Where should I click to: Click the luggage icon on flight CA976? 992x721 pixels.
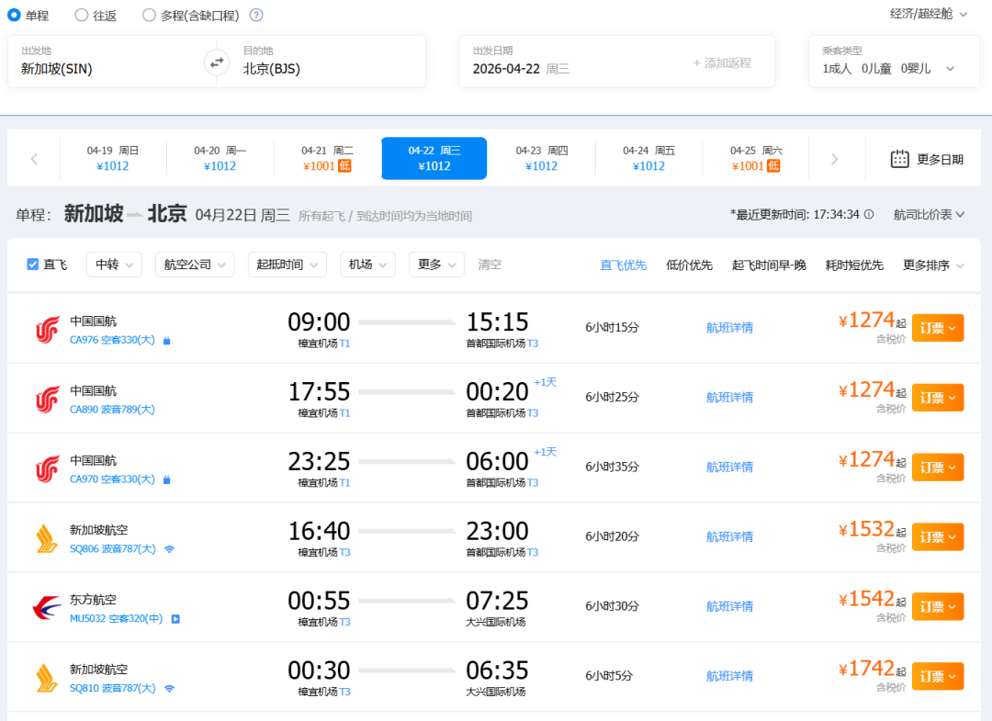(167, 341)
